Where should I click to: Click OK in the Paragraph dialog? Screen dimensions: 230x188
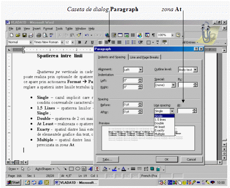(x=167, y=160)
